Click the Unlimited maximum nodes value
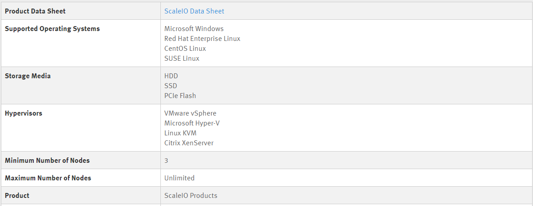Screen dimensions: 533x206 point(179,178)
